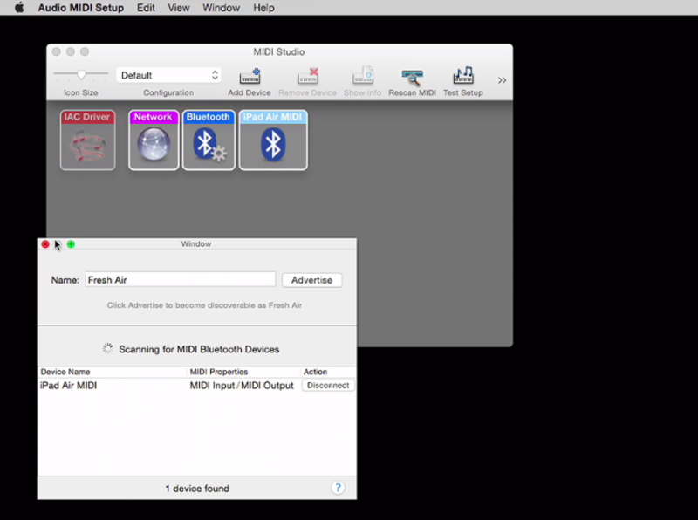Open the Edit menu
Viewport: 698px width, 520px height.
146,8
